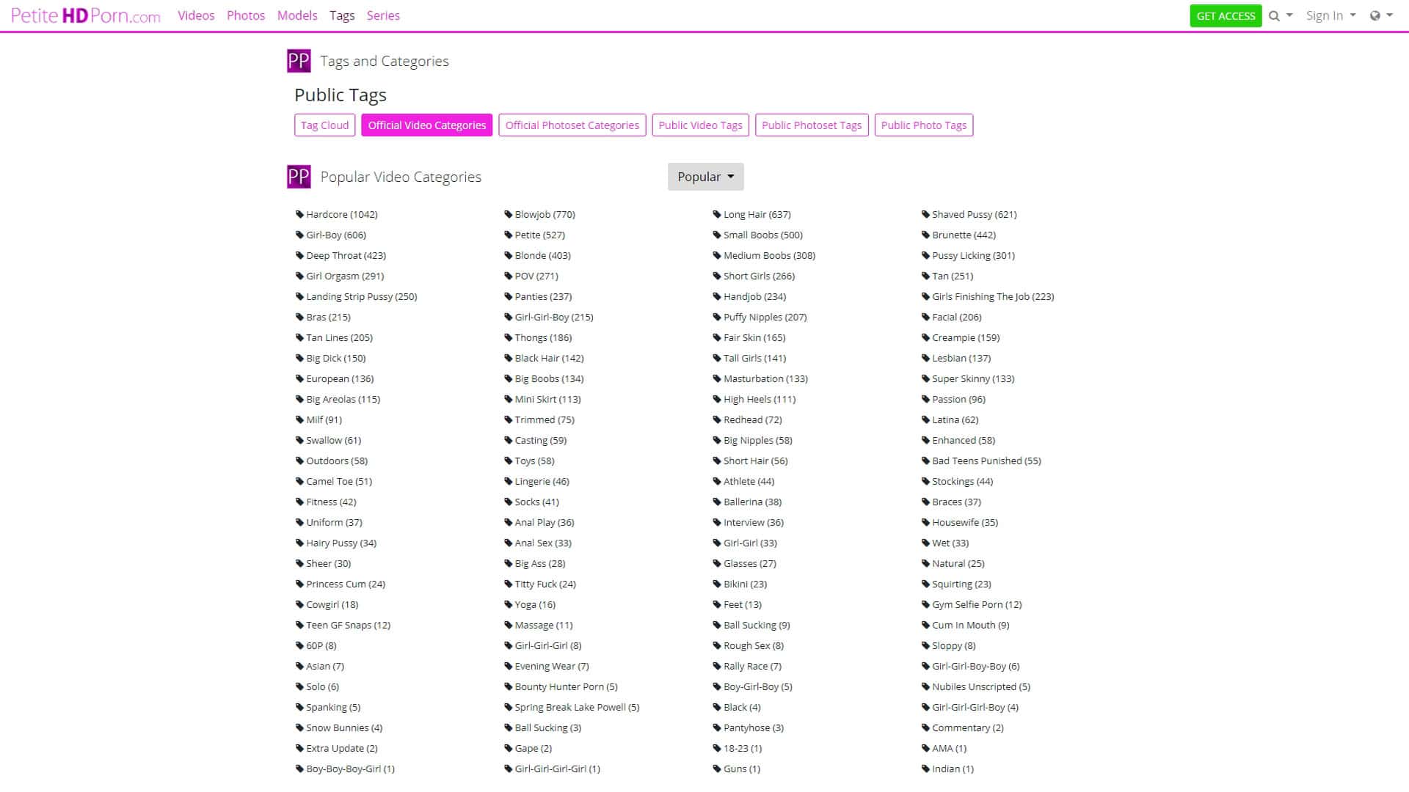Click the tag icon beside Glasses
1409x792 pixels.
(717, 564)
